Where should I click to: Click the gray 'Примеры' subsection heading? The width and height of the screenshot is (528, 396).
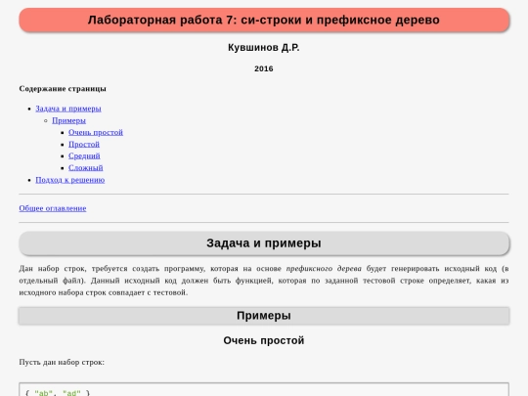[264, 316]
